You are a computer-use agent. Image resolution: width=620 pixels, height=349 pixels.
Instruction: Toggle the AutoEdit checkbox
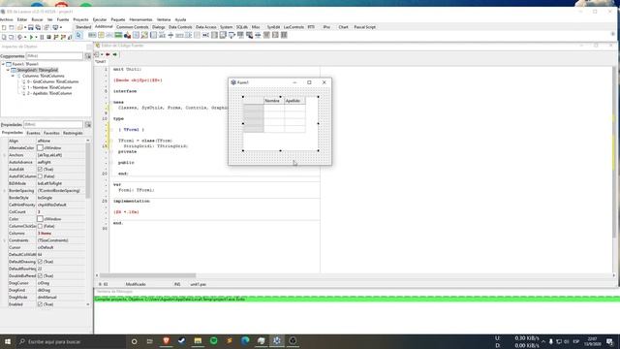point(40,169)
